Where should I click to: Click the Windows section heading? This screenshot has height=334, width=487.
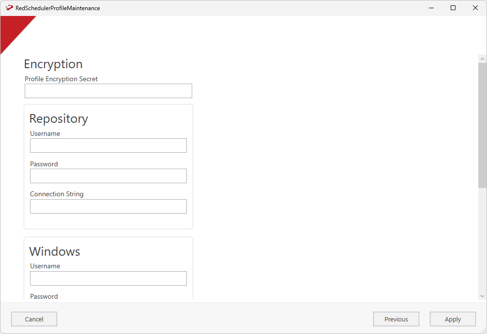pos(55,251)
